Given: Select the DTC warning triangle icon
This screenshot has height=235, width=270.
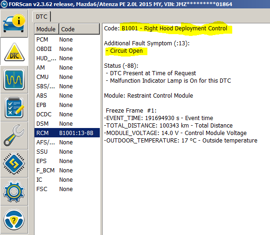Looking at the screenshot, I should [x=14, y=51].
